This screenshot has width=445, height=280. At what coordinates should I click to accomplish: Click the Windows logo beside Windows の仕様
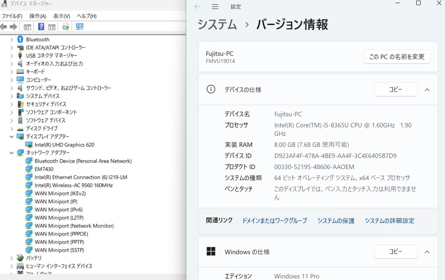tap(211, 252)
